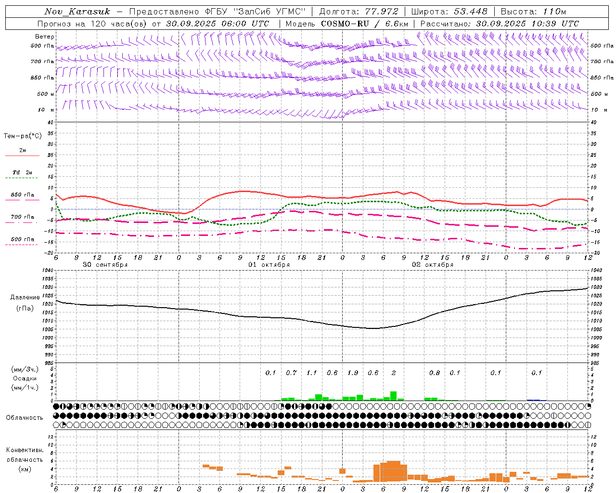Click the date label 30 сентября
Image resolution: width=616 pixels, height=493 pixels.
point(105,264)
